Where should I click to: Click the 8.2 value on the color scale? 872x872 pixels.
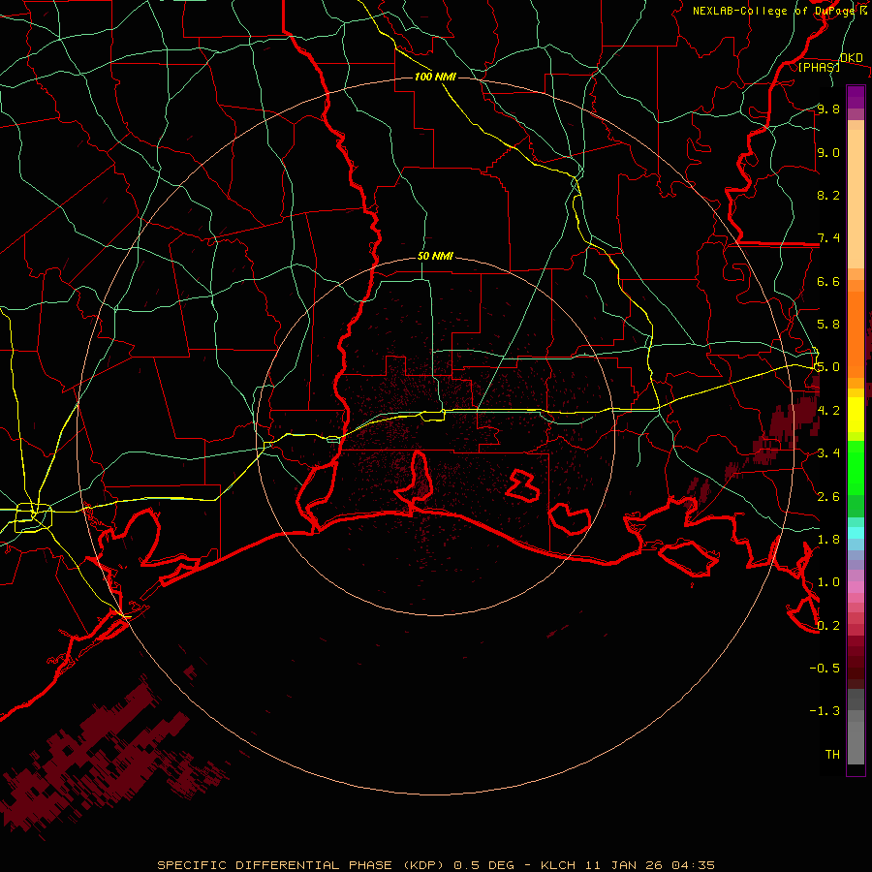click(x=828, y=195)
